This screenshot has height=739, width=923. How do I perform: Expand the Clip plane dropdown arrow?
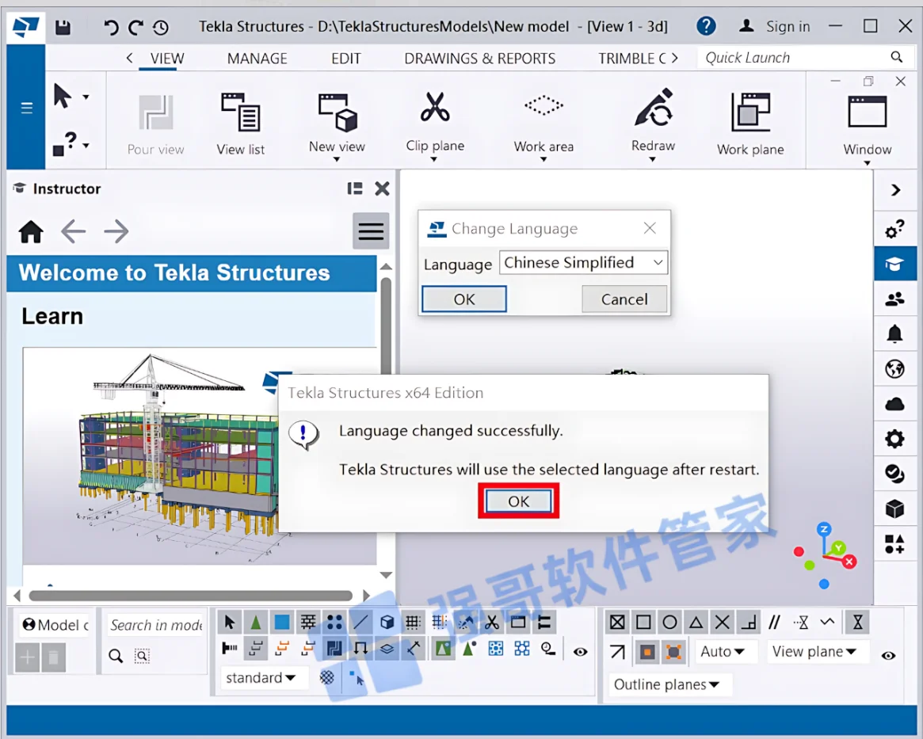(x=434, y=159)
